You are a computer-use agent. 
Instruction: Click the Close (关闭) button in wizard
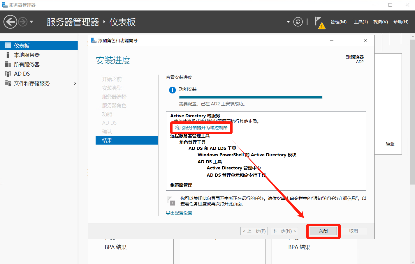[x=323, y=231]
